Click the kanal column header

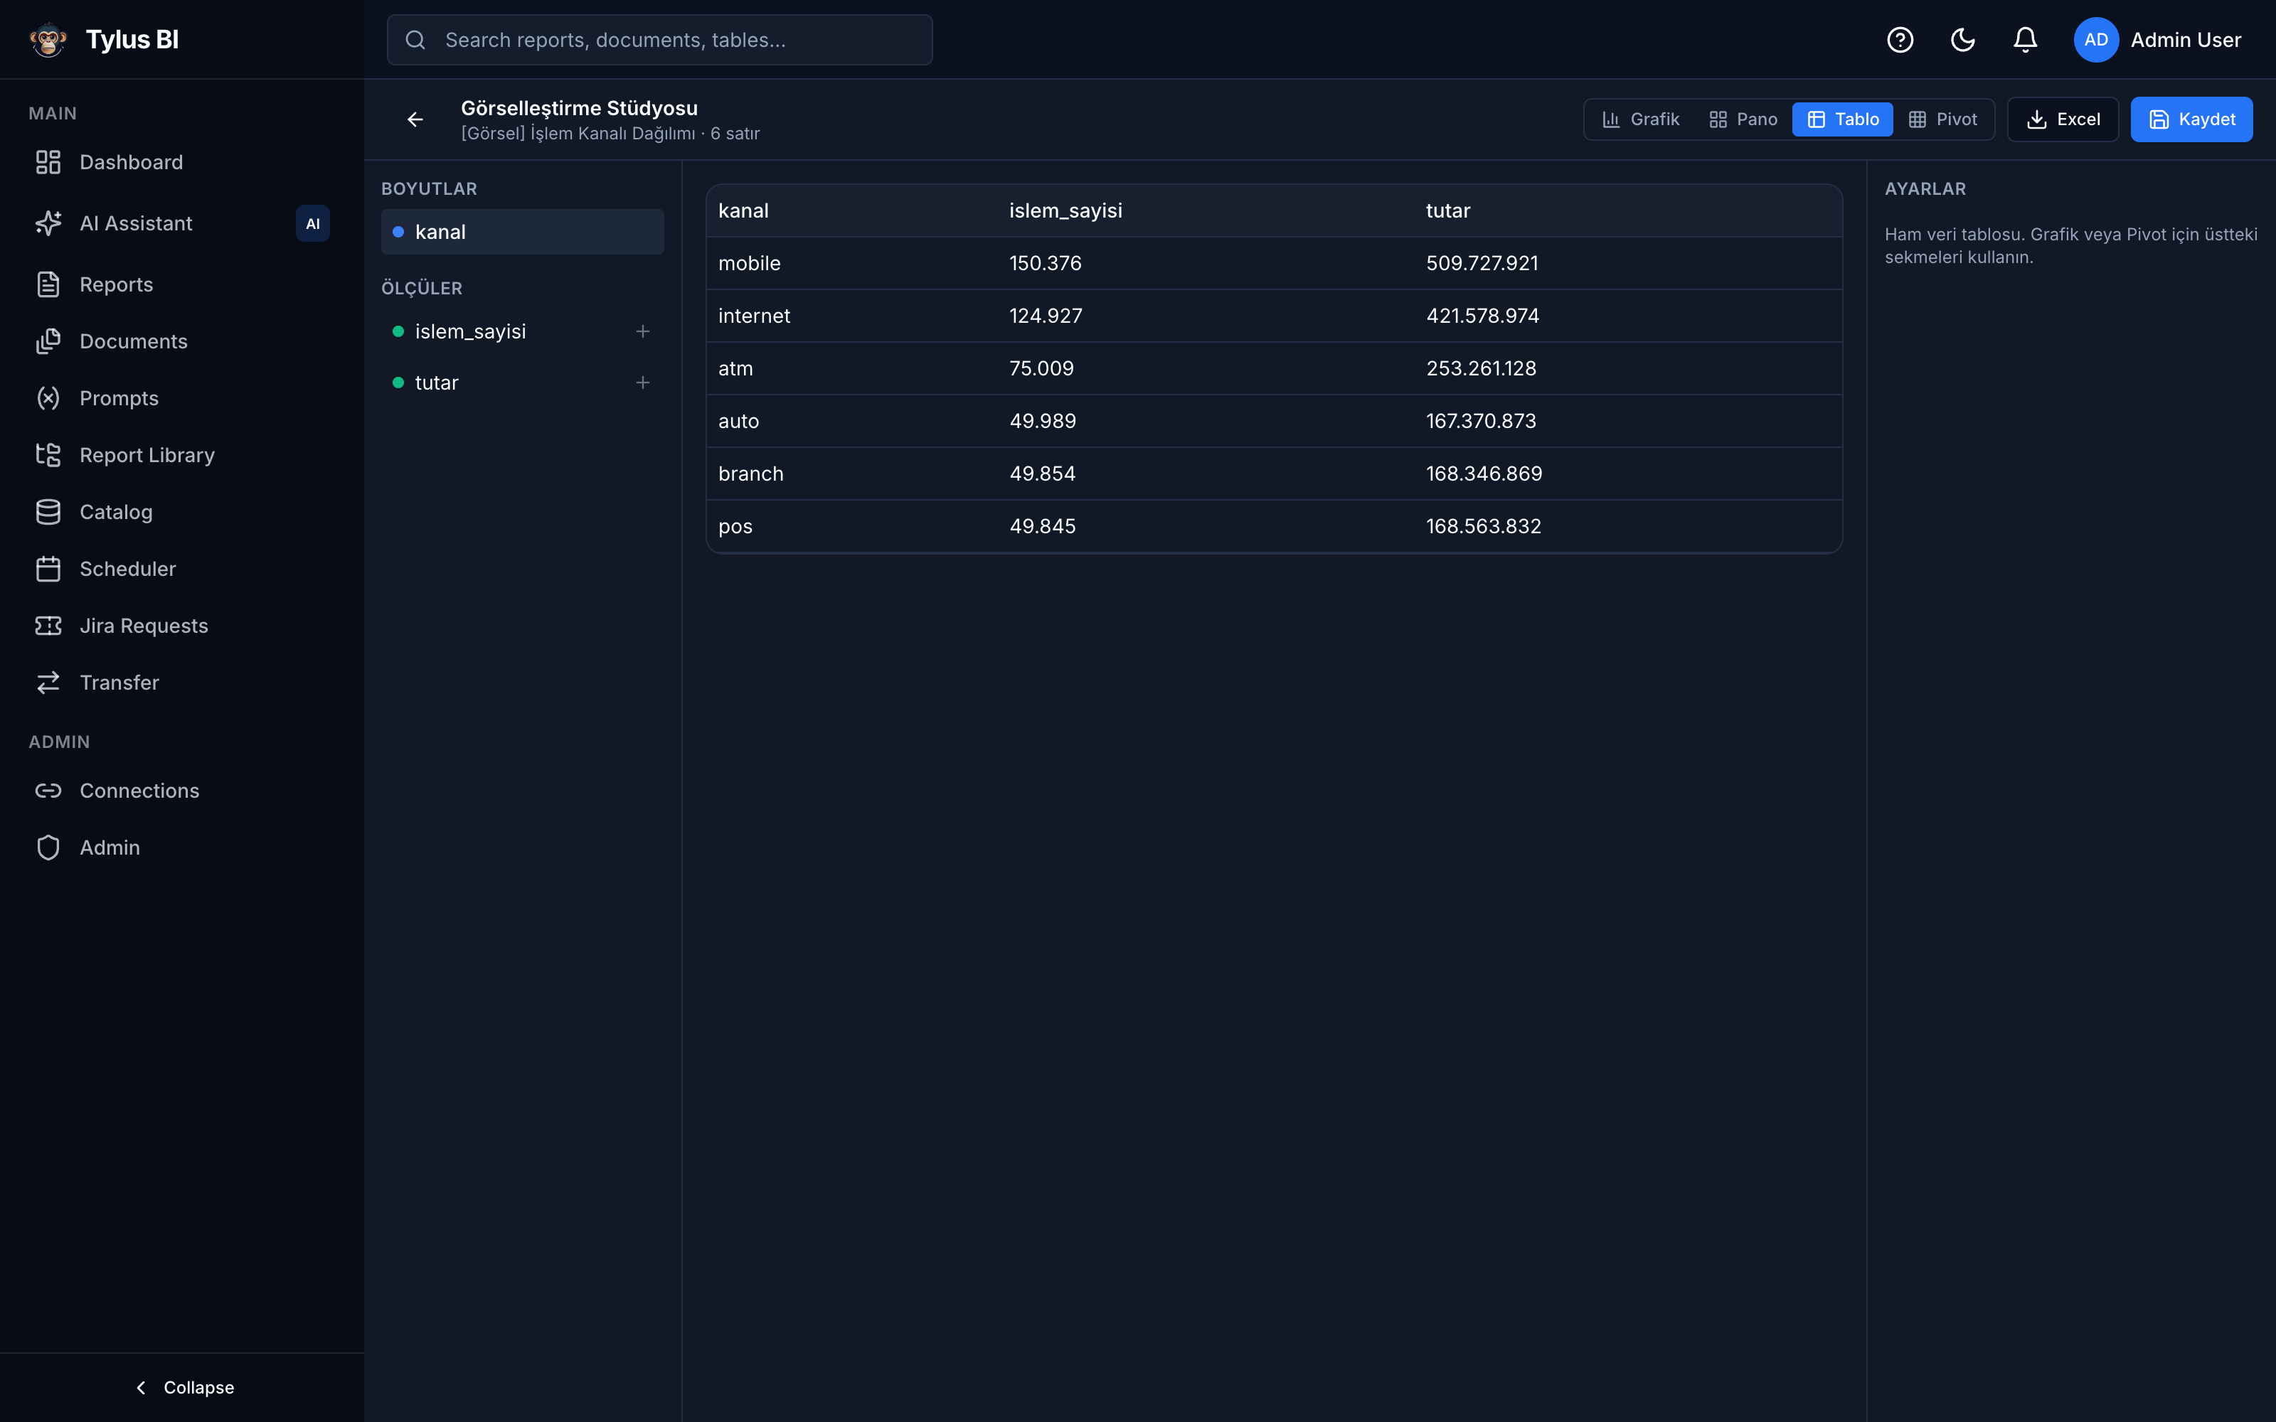[743, 210]
